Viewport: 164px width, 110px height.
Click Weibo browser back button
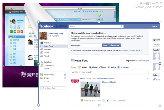[x=6, y=9]
